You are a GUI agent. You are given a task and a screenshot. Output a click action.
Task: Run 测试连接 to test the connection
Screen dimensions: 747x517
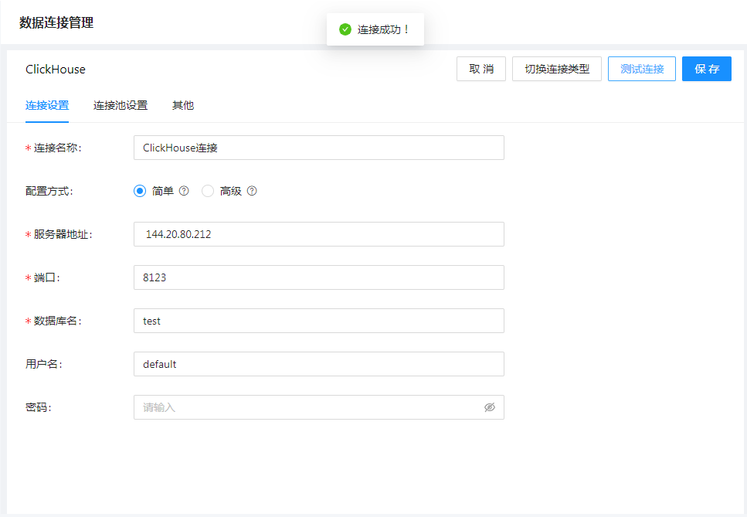click(642, 69)
